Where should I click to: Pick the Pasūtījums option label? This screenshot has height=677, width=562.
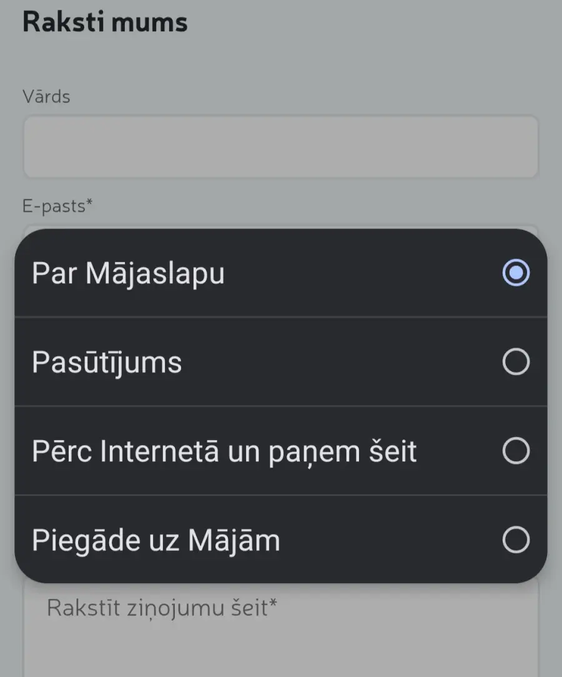107,363
